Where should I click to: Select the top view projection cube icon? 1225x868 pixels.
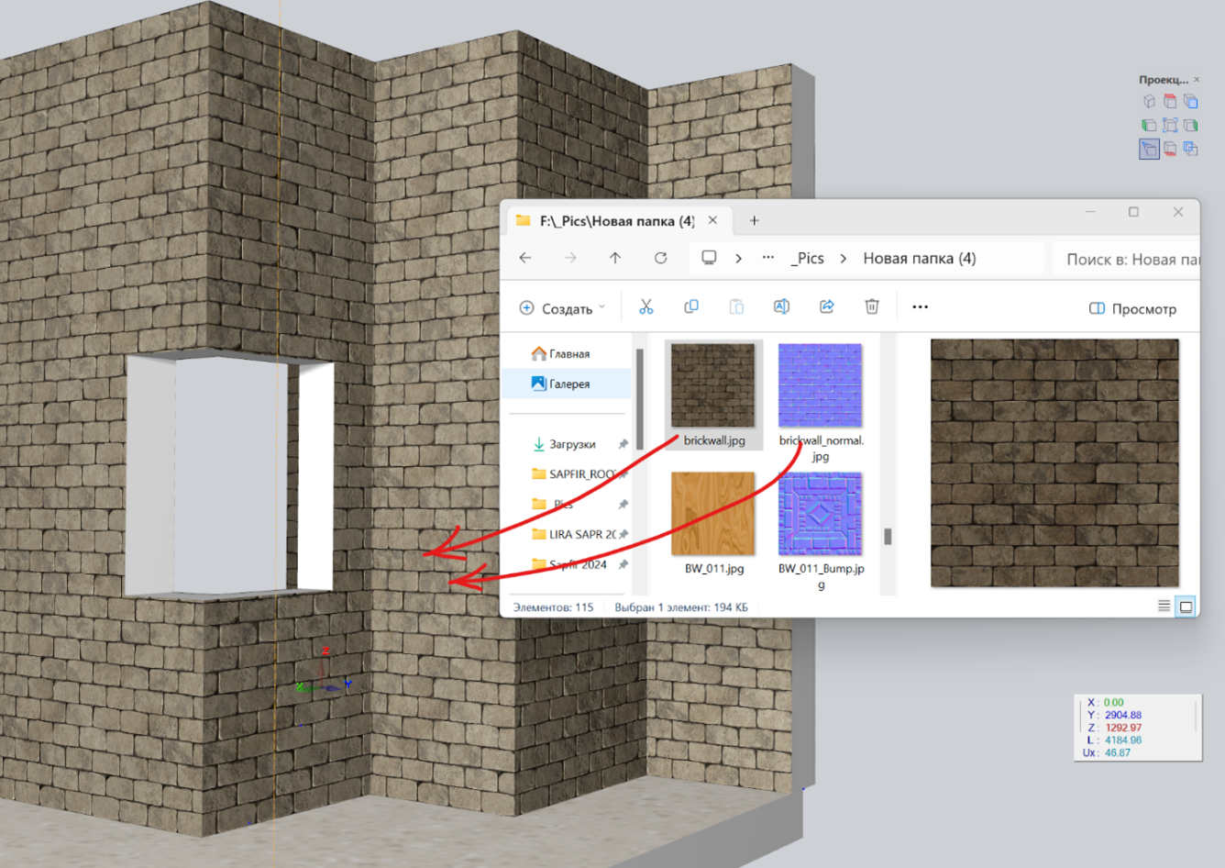1170,102
